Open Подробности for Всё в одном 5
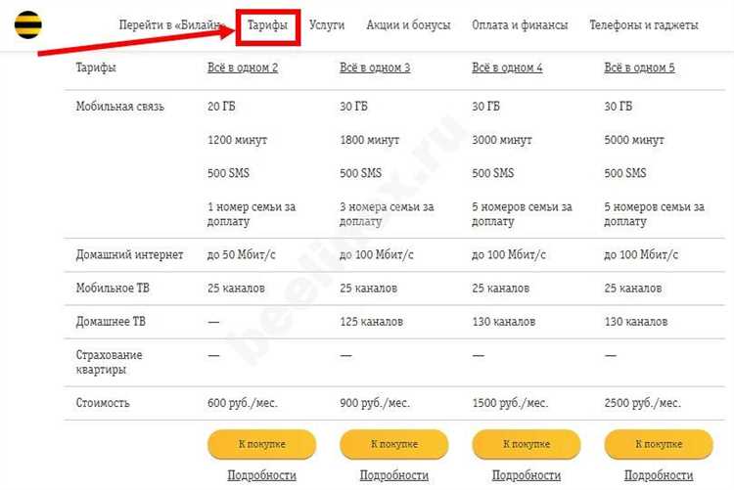Screen dimensions: 734x490 point(659,475)
